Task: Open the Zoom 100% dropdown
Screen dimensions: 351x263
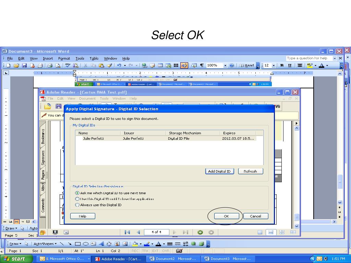Action: click(225, 65)
